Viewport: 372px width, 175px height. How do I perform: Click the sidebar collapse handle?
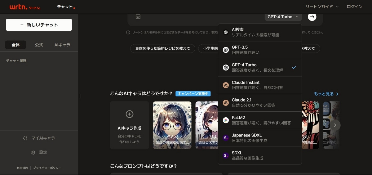(x=80, y=96)
